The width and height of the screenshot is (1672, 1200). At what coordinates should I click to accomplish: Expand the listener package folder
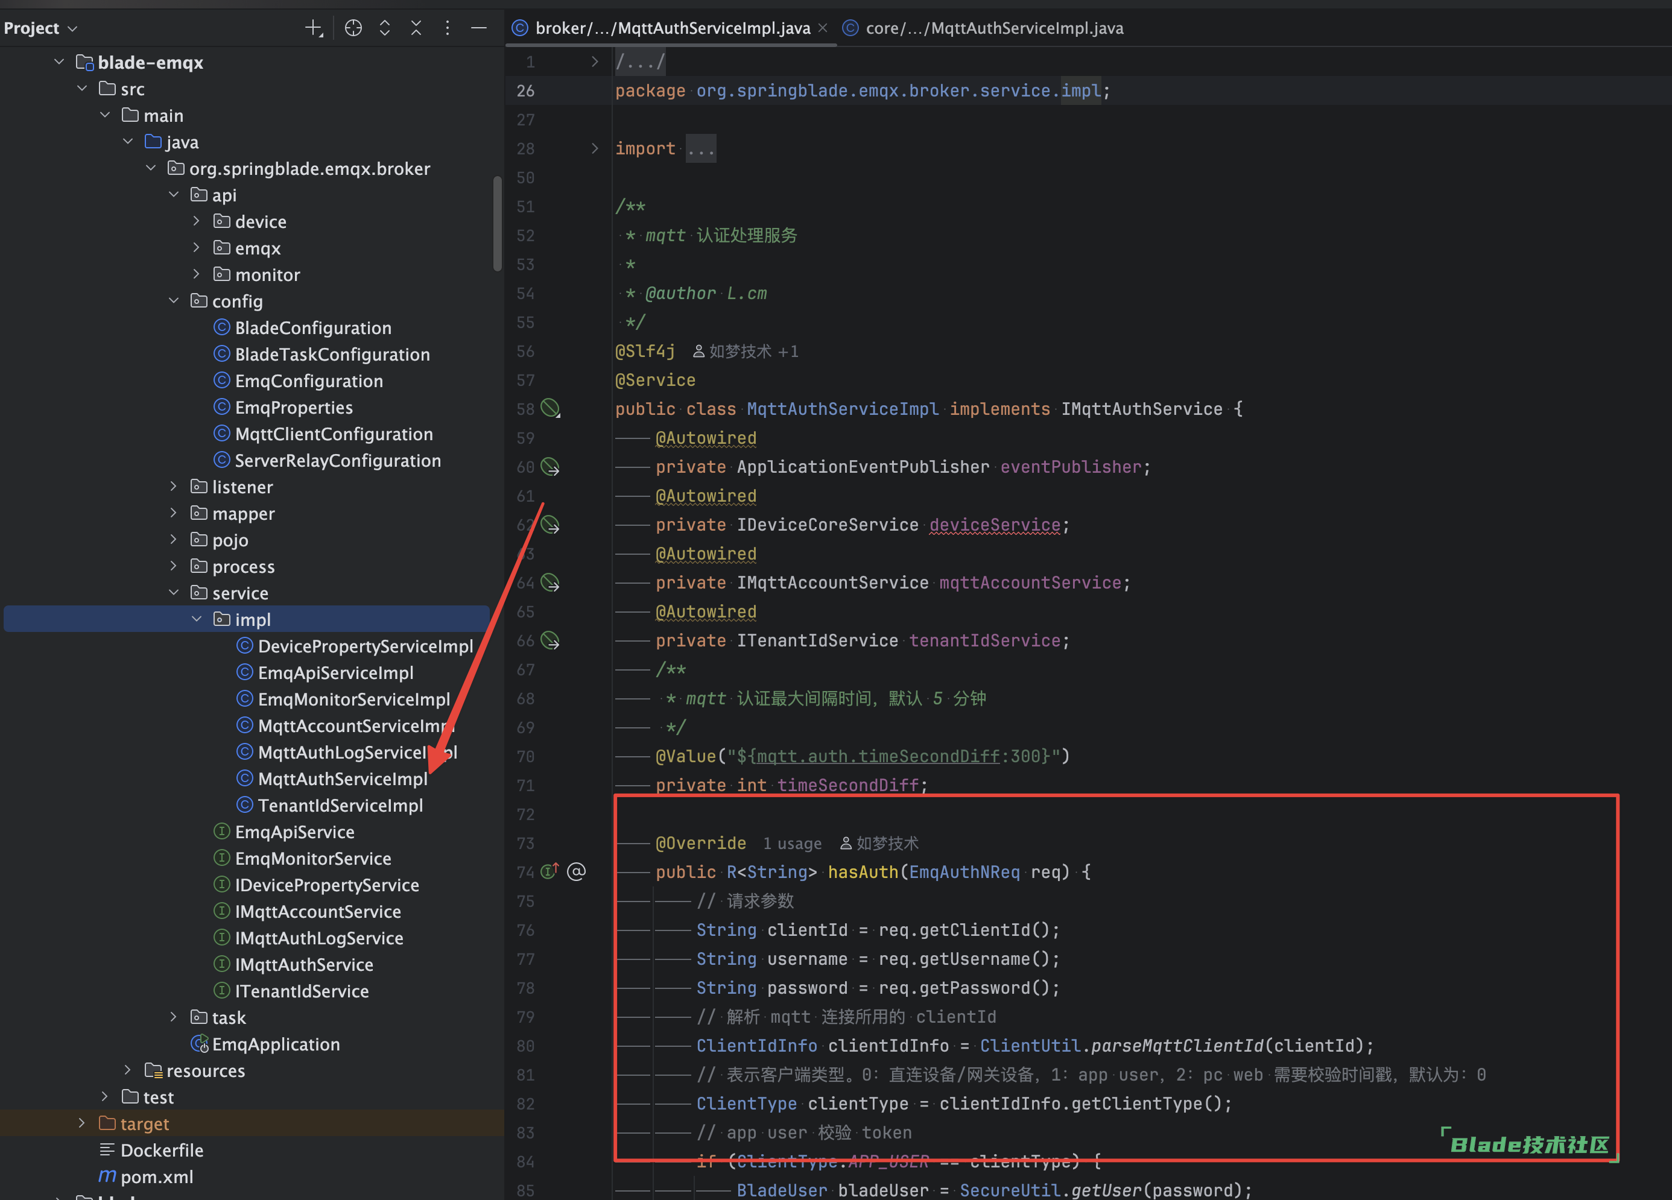point(173,487)
